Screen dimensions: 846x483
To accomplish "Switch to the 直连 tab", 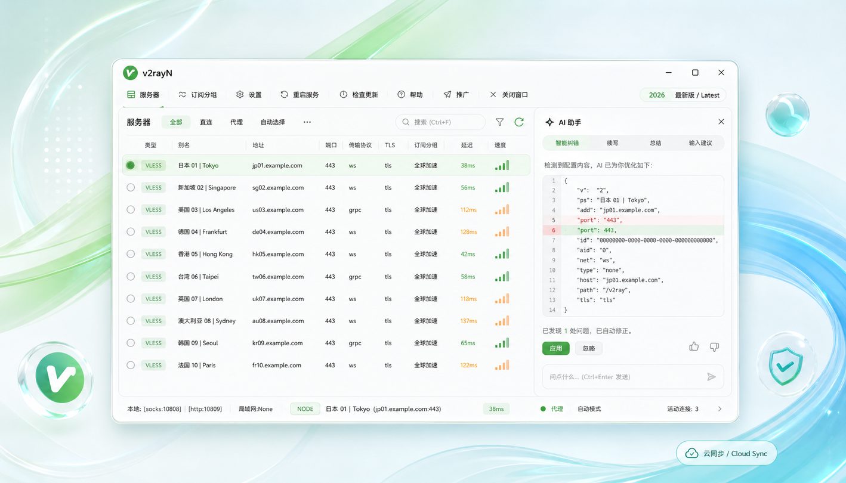I will [x=206, y=122].
